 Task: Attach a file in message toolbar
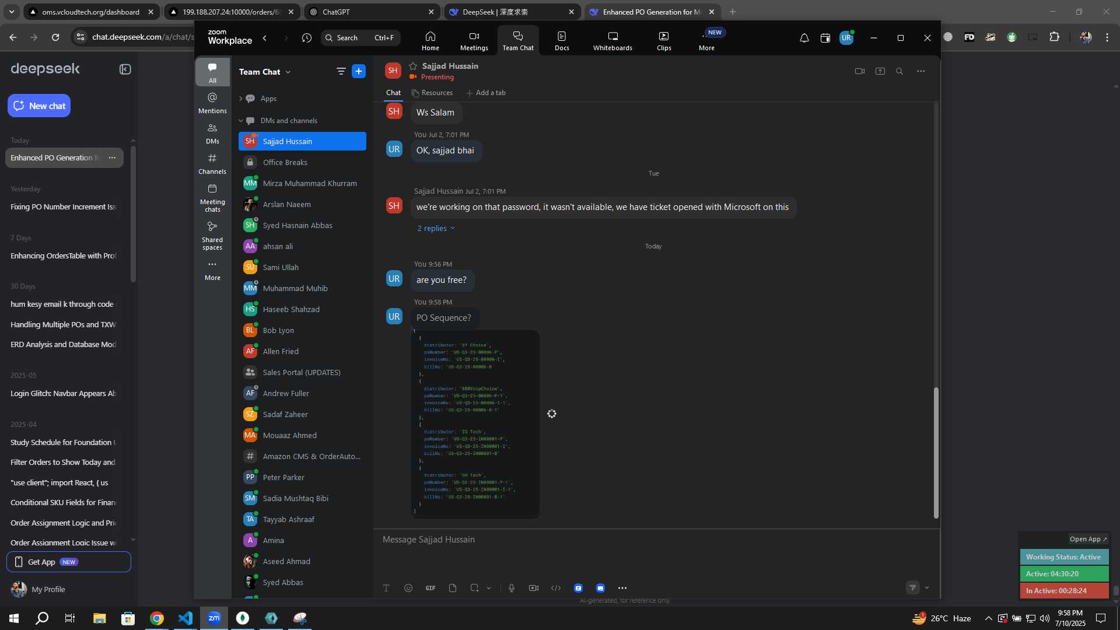click(x=453, y=588)
